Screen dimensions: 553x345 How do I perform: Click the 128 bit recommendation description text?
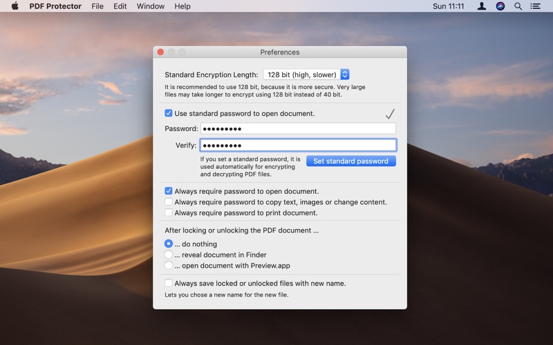coord(265,90)
